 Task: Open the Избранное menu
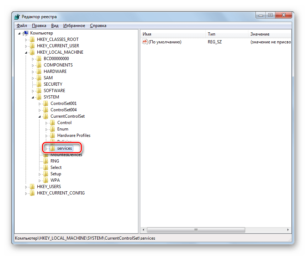pyautogui.click(x=74, y=26)
